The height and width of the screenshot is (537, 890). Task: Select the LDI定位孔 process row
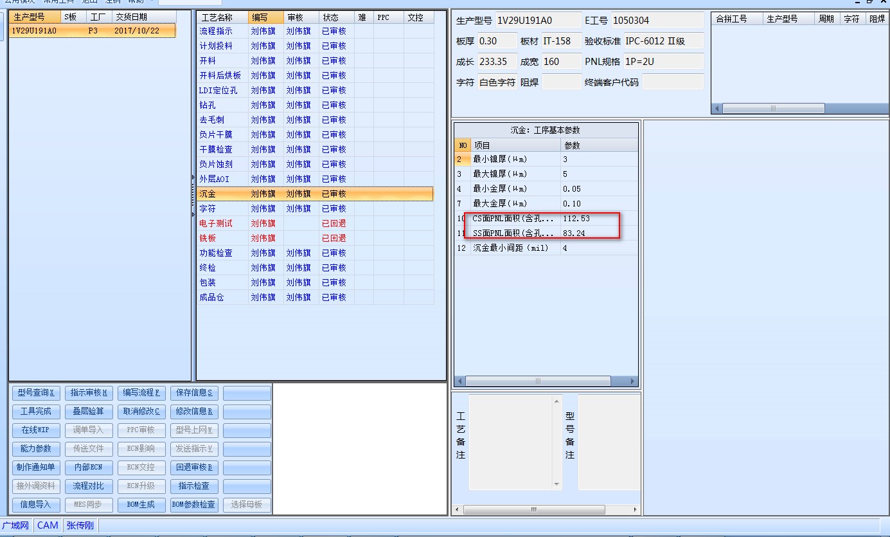[315, 91]
